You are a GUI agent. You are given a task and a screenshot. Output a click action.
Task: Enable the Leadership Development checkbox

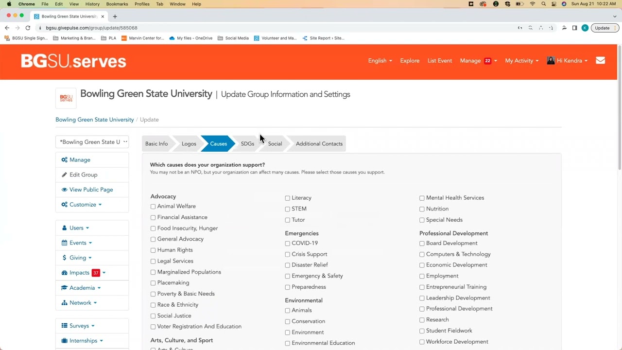click(422, 298)
